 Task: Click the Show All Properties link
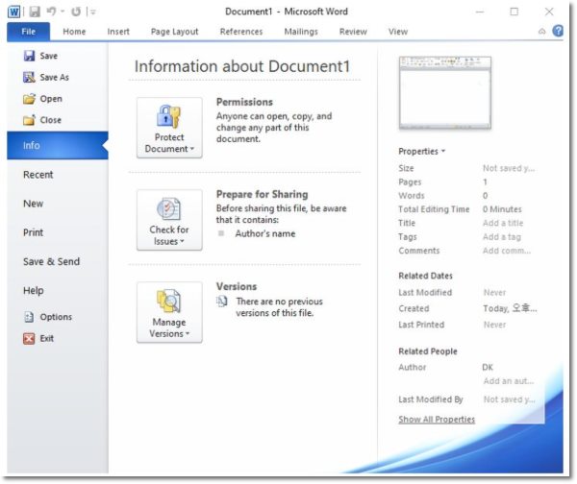(x=437, y=420)
